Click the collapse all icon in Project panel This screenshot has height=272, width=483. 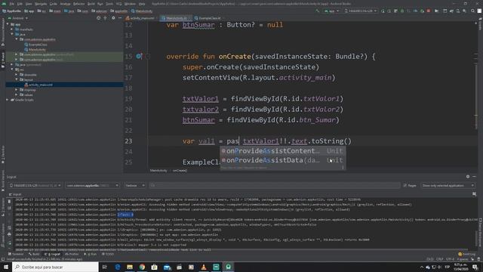click(105, 18)
